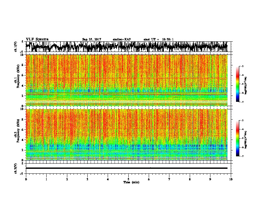Screen dimensions: 260x201
Task: Click the ch.1 spectrogram color bar
Action: (237, 84)
